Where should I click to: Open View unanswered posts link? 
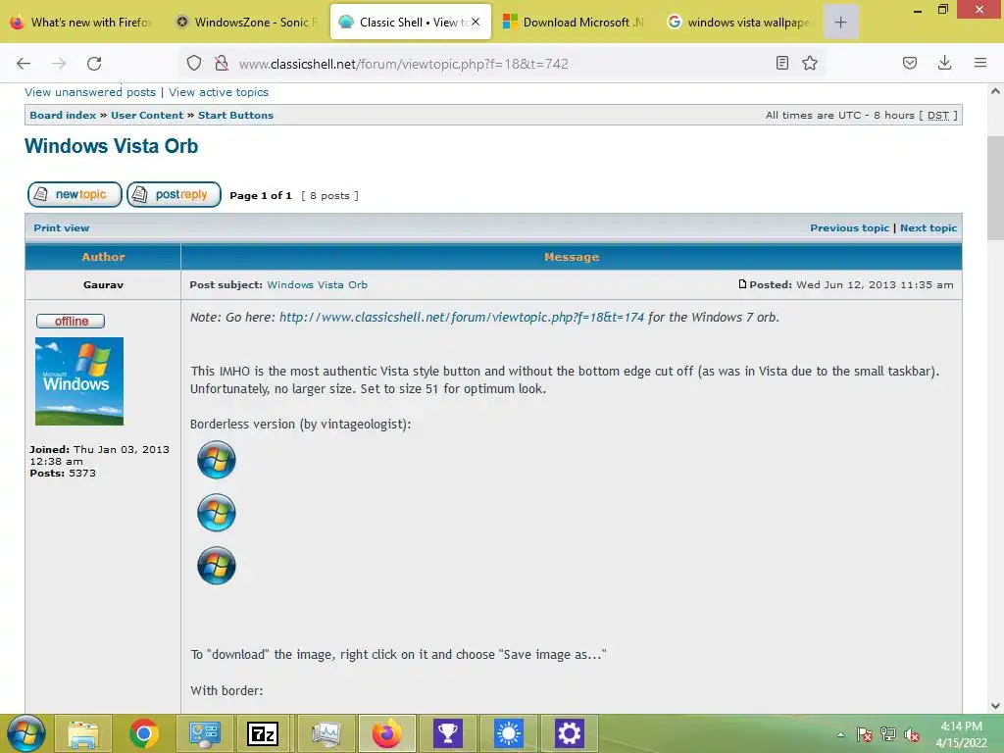pos(90,92)
